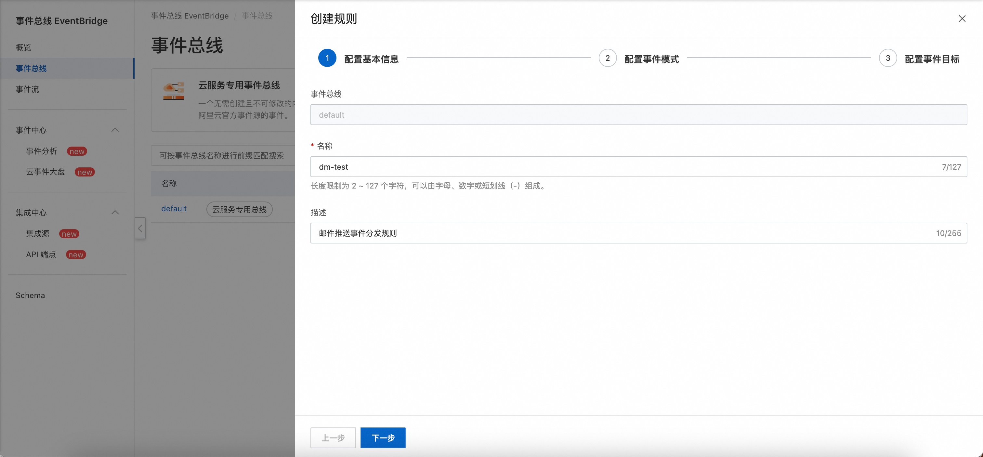Click the 7/127 character counter
Viewport: 983px width, 457px height.
coord(951,167)
